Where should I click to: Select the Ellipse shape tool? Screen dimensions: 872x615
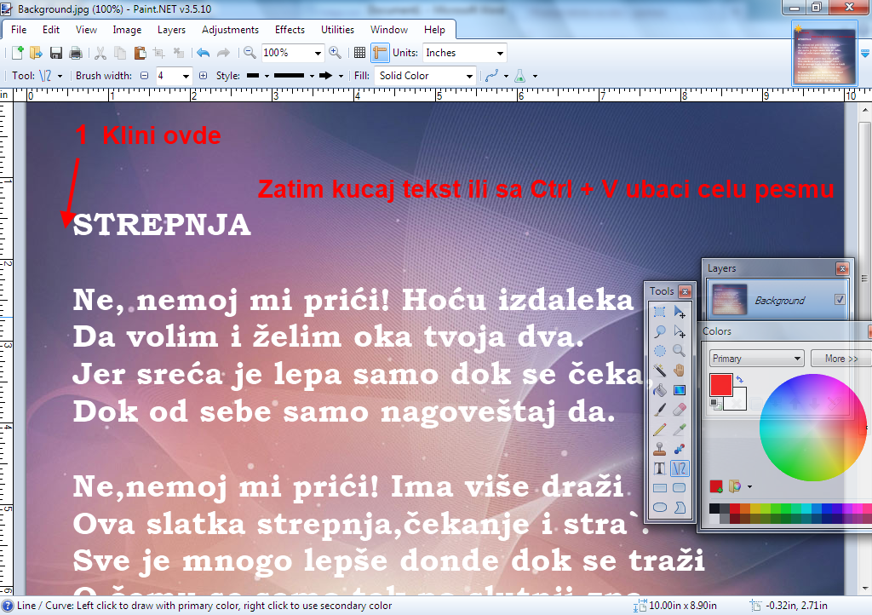pos(660,508)
